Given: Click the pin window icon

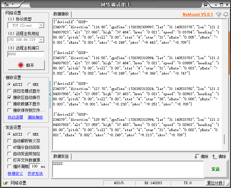Looking at the screenshot, I should click(205, 4).
